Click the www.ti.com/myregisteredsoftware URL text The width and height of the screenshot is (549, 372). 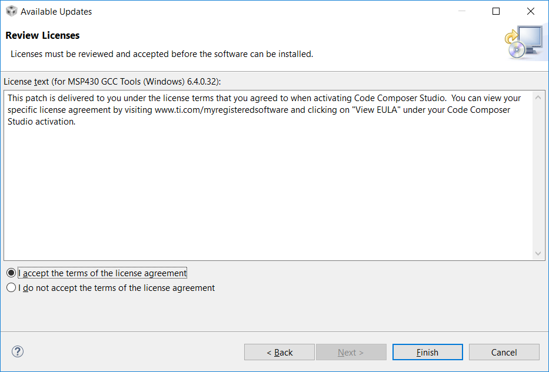[222, 110]
